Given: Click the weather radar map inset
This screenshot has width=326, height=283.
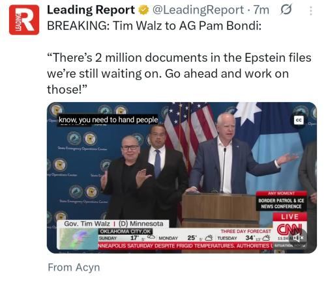Looking at the screenshot, I should (79, 239).
